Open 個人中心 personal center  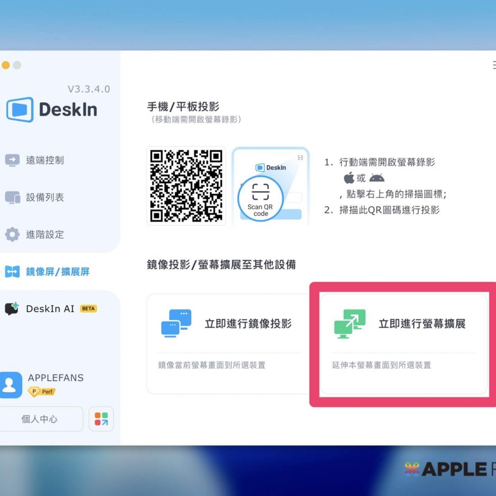(40, 419)
